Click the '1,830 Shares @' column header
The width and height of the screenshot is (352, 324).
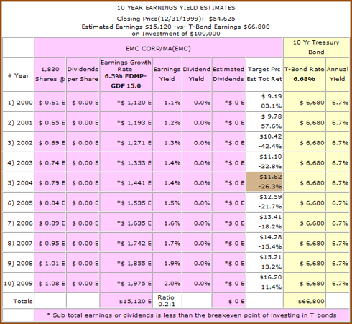[x=50, y=75]
